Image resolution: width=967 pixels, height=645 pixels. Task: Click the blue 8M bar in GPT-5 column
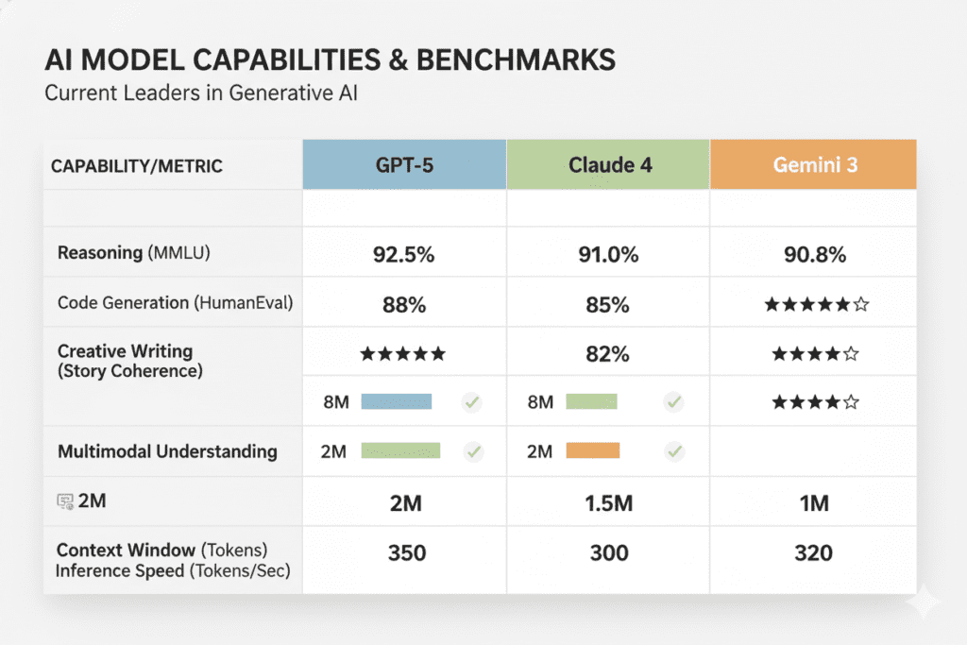coord(396,402)
